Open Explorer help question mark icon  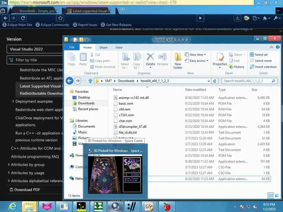277,47
